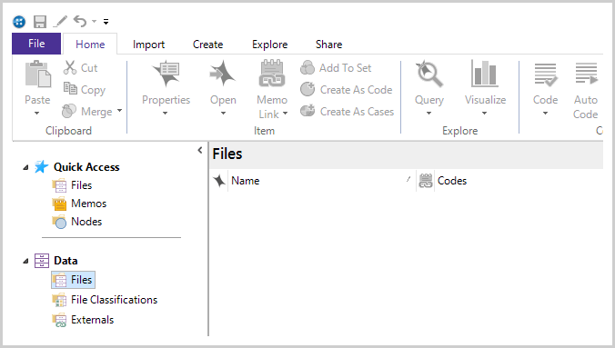Open File Classifications under Data
Screen dimensions: 615x348
pyautogui.click(x=114, y=300)
